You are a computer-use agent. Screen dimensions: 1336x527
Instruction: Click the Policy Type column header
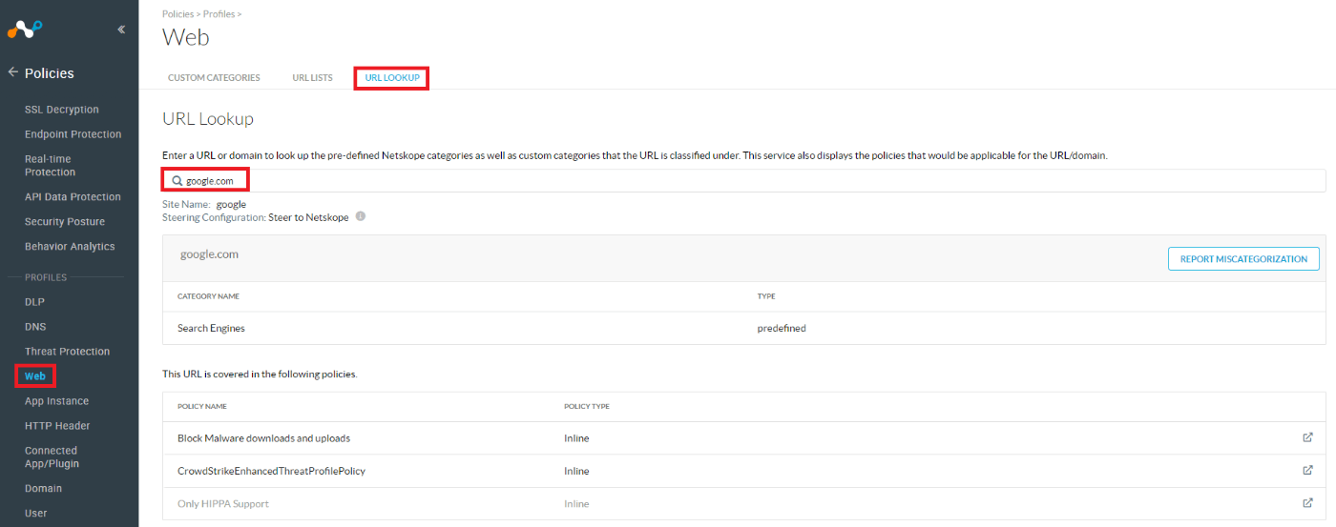point(587,406)
